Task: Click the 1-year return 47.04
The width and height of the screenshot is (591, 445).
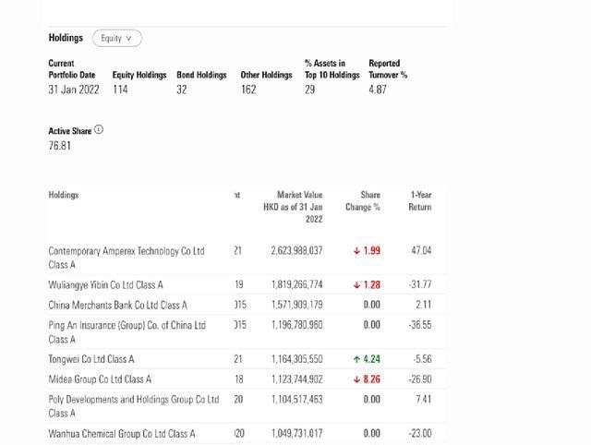Action: [421, 251]
